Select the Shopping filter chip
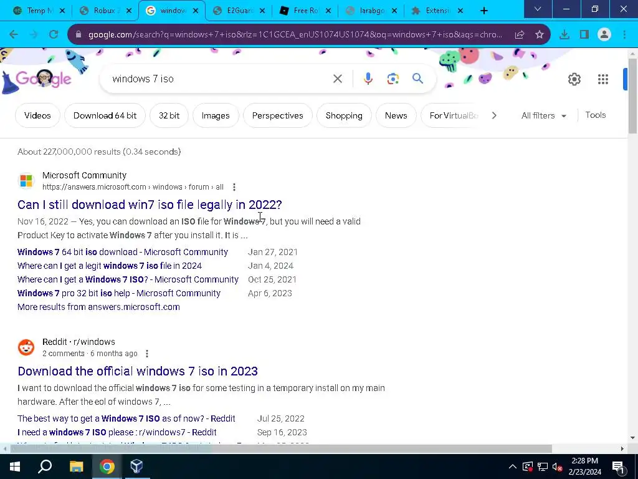This screenshot has width=638, height=479. point(344,115)
